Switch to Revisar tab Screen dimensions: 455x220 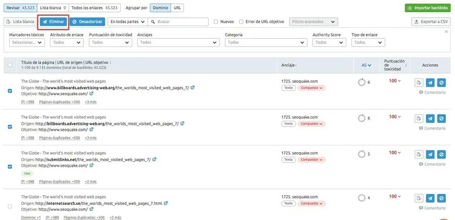click(20, 8)
